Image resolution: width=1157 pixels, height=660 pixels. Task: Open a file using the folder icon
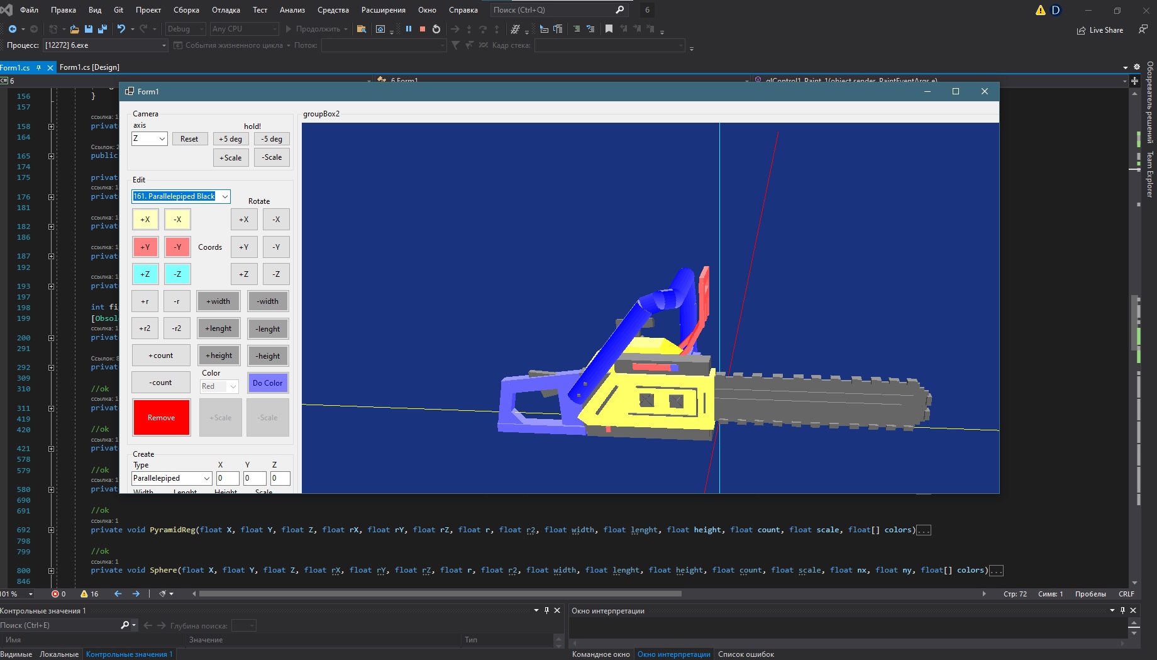point(74,29)
